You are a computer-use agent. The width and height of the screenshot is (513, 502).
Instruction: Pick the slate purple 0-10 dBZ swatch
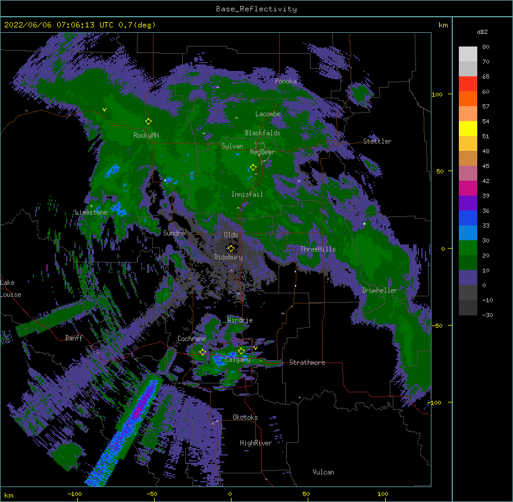[468, 278]
